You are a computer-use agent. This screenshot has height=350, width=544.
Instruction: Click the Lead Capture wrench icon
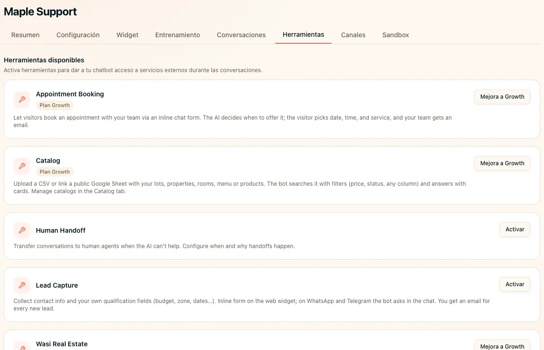(22, 285)
